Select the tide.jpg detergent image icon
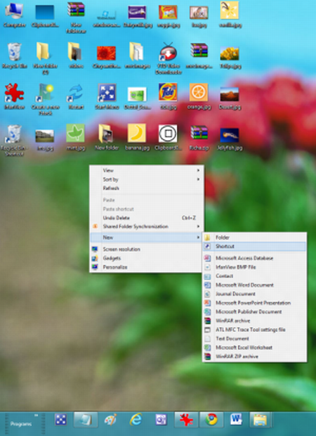 (168, 96)
